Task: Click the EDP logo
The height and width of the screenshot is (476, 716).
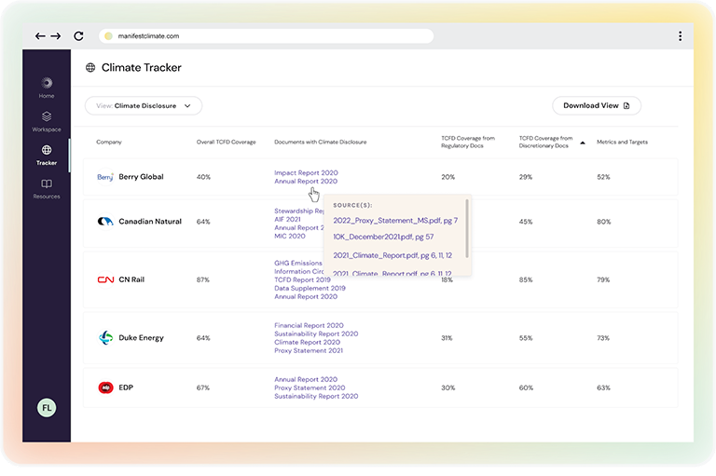Action: [105, 388]
